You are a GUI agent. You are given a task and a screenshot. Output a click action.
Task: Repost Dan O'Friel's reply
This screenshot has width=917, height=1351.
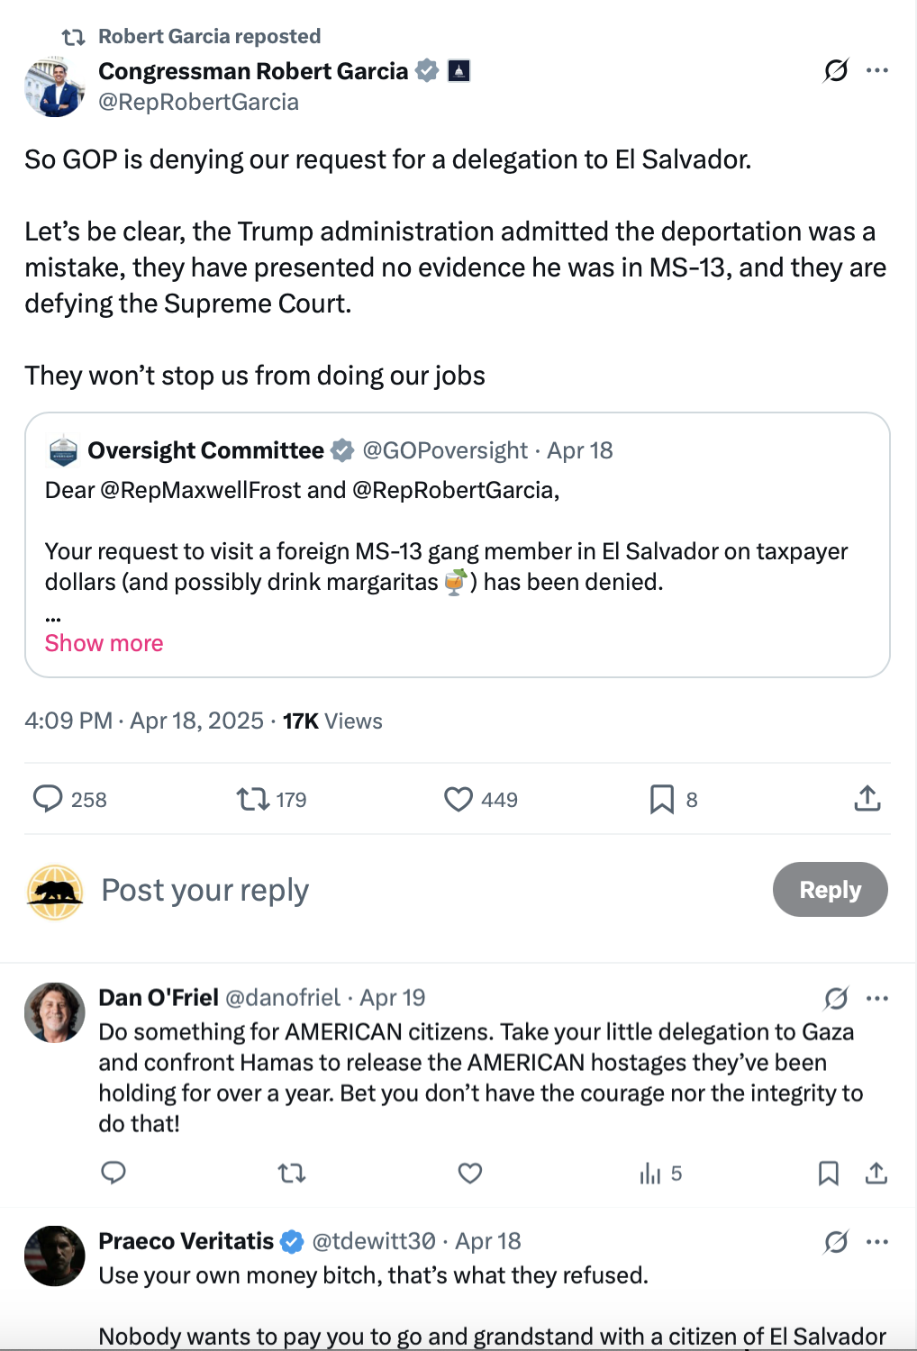coord(292,1173)
